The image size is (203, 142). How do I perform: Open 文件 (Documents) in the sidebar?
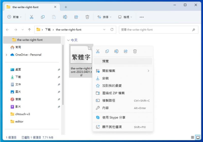tap(32, 84)
